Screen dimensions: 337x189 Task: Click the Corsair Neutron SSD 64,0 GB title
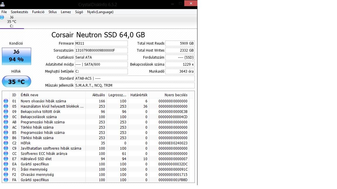[x=98, y=35]
